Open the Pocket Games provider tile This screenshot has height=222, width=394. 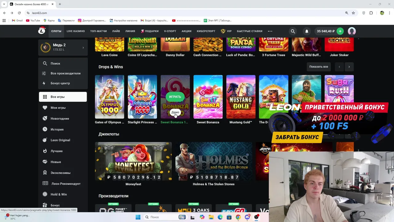pyautogui.click(x=113, y=208)
